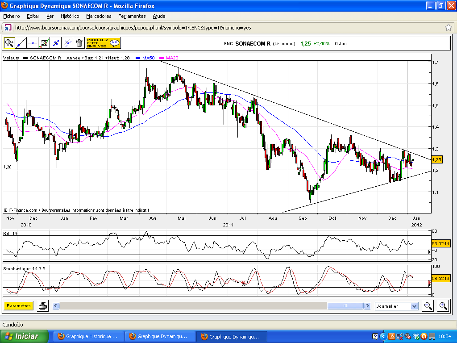The width and height of the screenshot is (457, 343).
Task: Click the wireless network disconnected tray icon
Action: coord(399,337)
